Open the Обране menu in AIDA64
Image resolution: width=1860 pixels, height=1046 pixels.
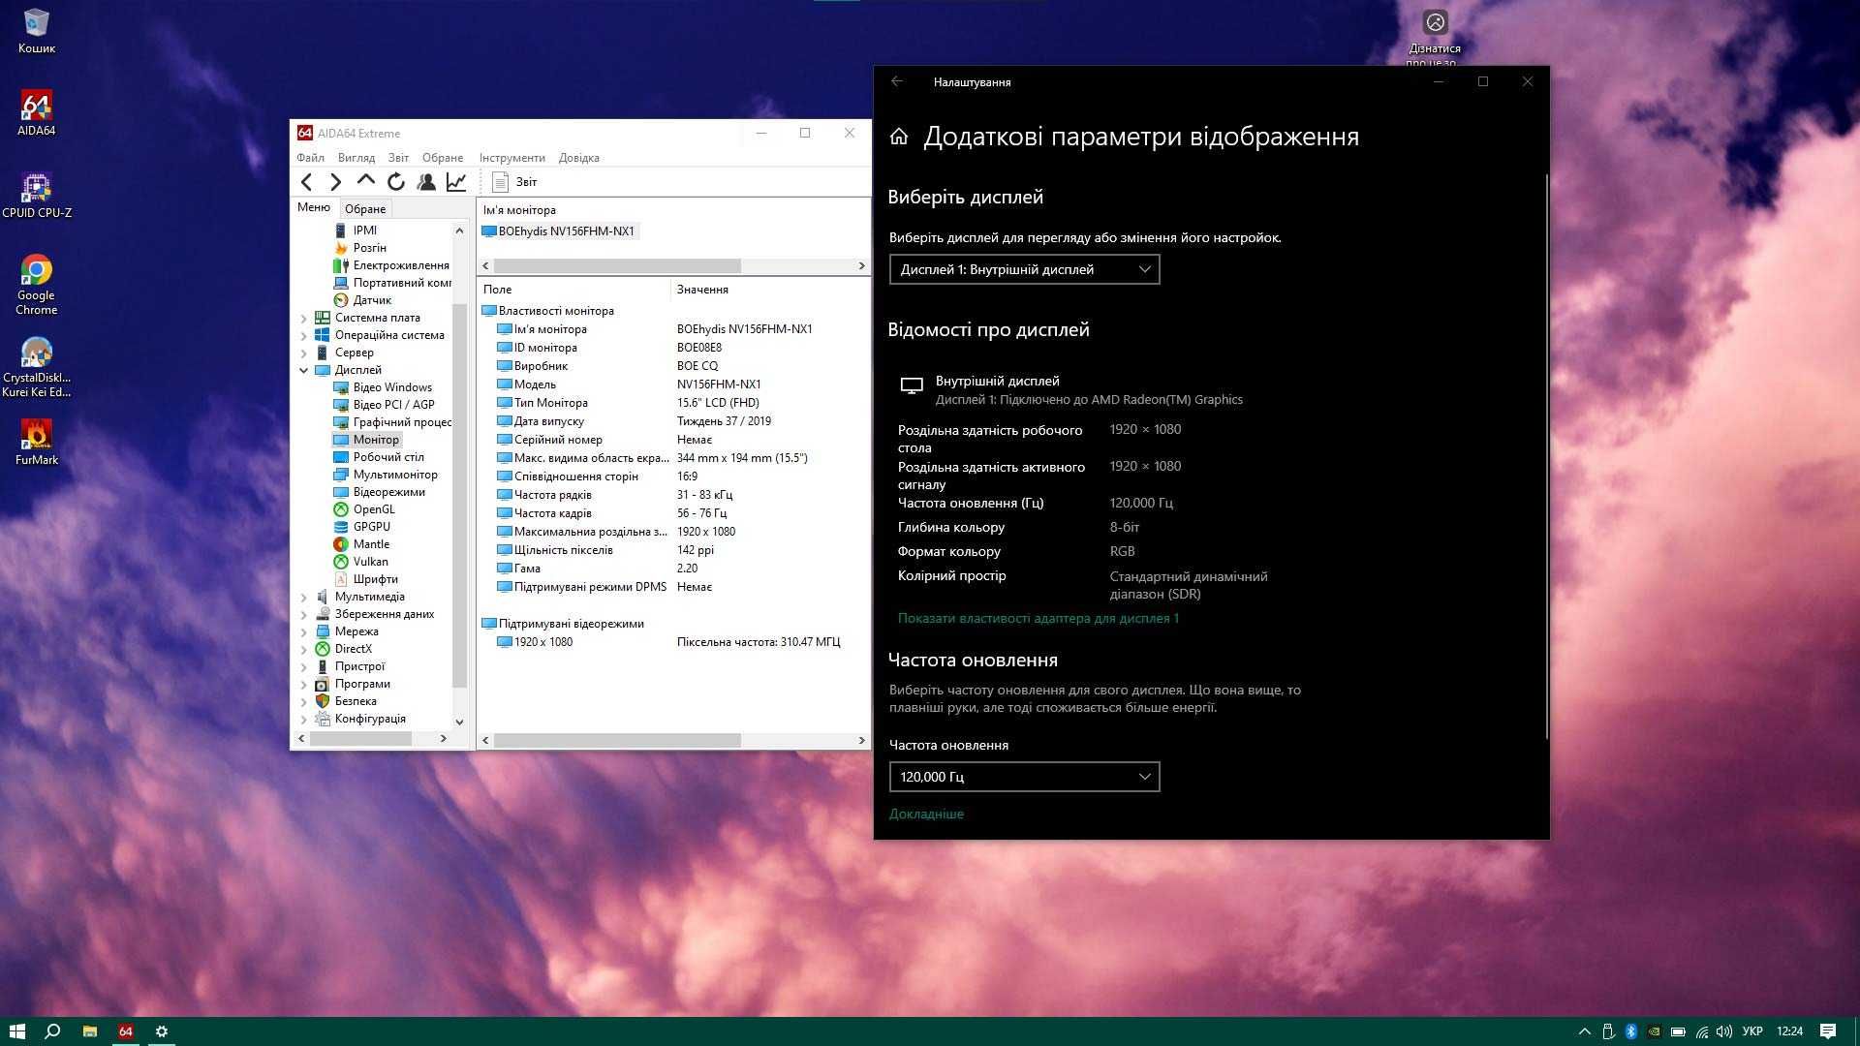[x=443, y=158]
